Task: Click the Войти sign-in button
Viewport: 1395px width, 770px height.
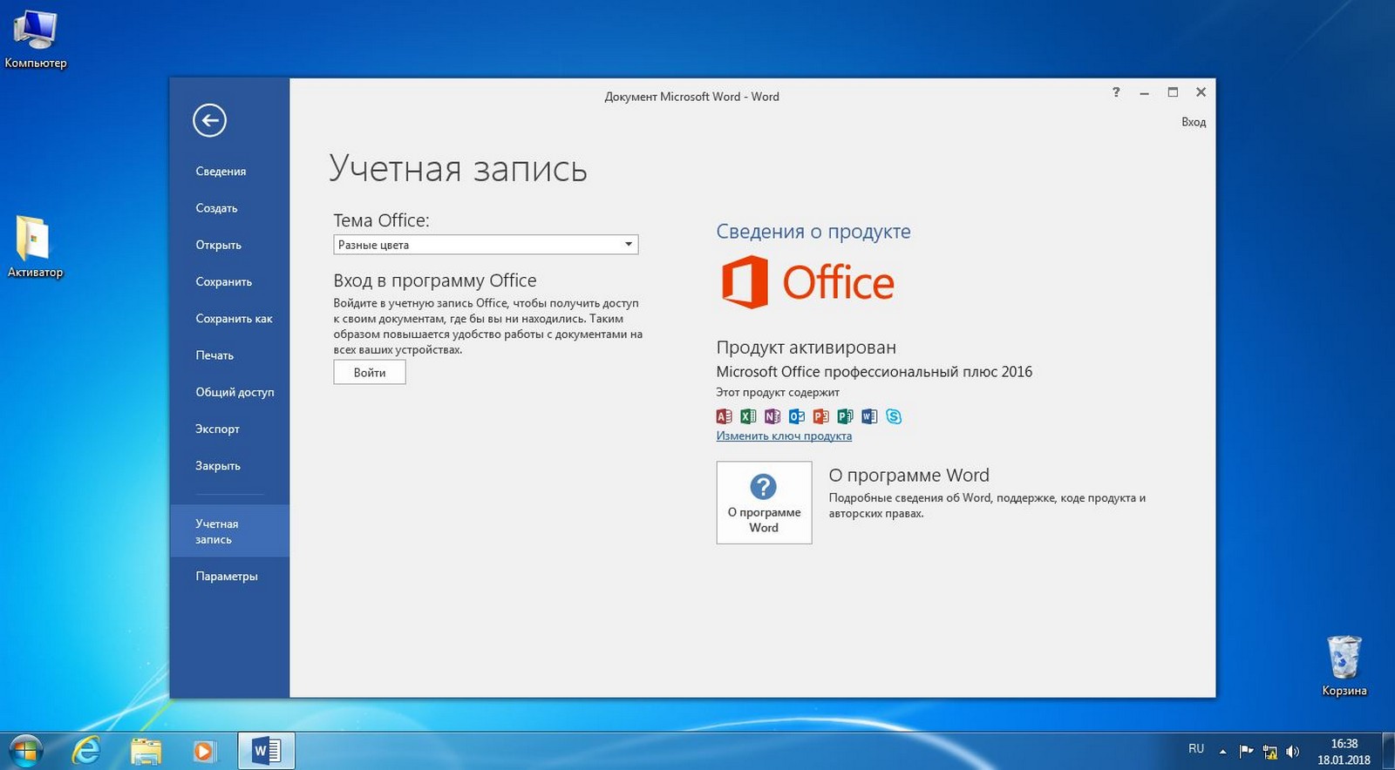Action: click(x=370, y=373)
